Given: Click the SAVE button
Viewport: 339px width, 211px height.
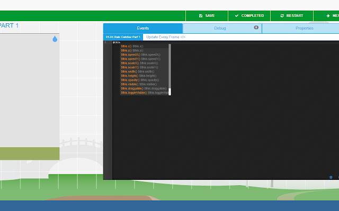Looking at the screenshot, I should click(207, 16).
